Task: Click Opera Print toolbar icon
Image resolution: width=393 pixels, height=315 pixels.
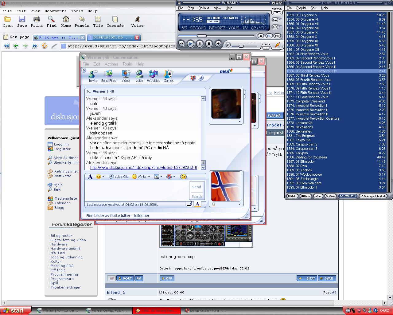Action: click(x=37, y=22)
